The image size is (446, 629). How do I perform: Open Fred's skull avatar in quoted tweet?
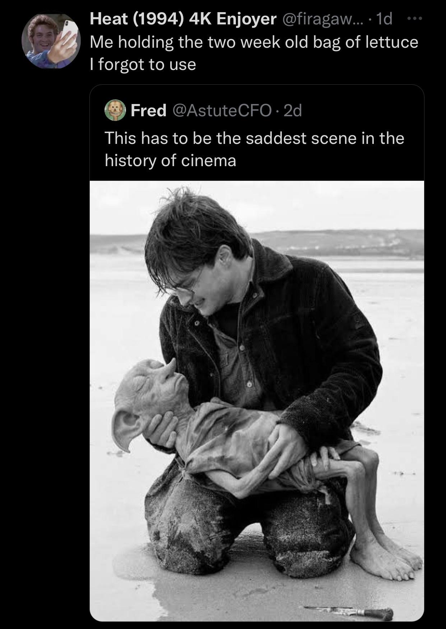click(x=115, y=111)
